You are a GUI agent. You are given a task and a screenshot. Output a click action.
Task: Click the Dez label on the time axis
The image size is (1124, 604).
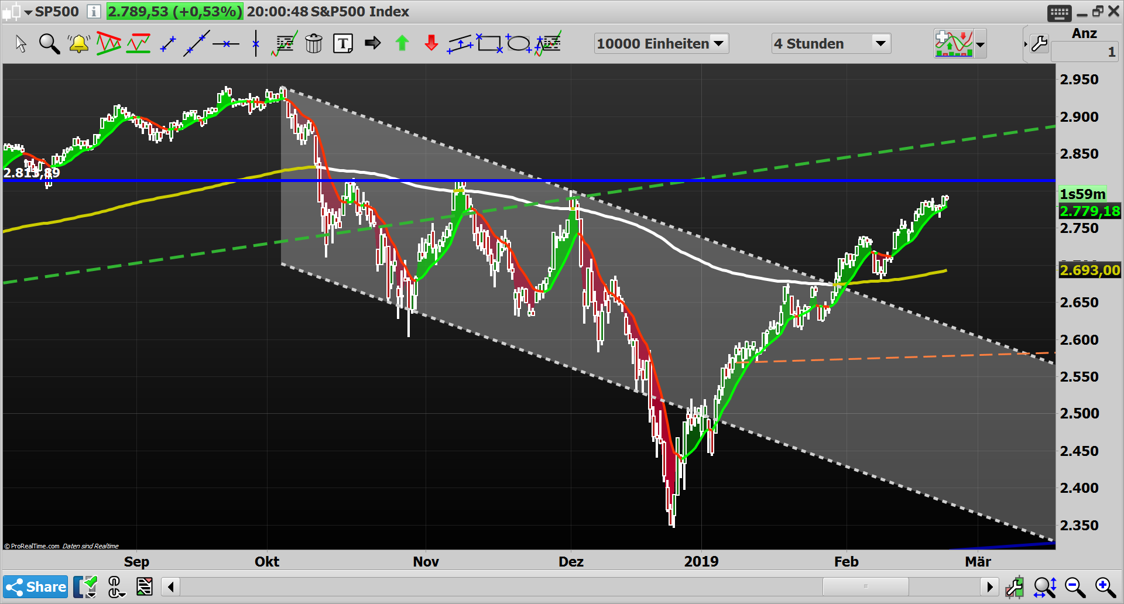[571, 562]
